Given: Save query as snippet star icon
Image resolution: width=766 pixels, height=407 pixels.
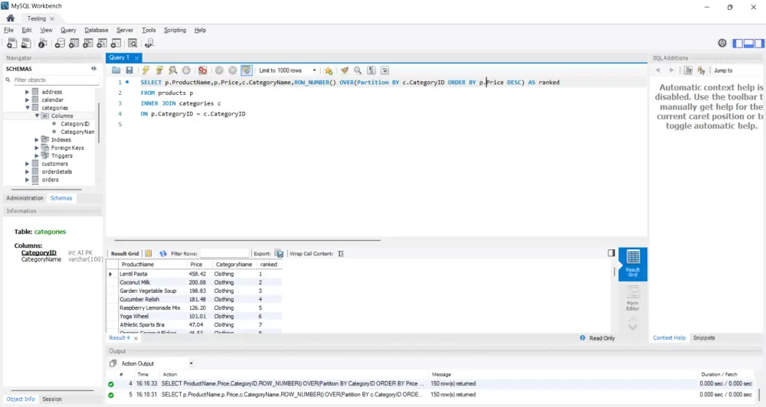Looking at the screenshot, I should 329,70.
